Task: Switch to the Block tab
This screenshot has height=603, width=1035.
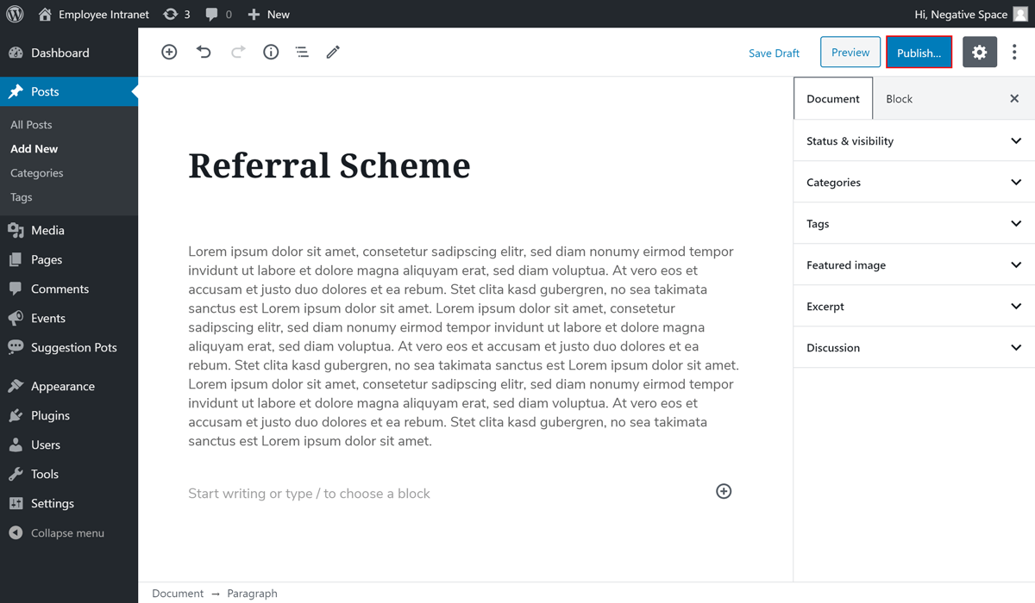Action: [x=899, y=99]
